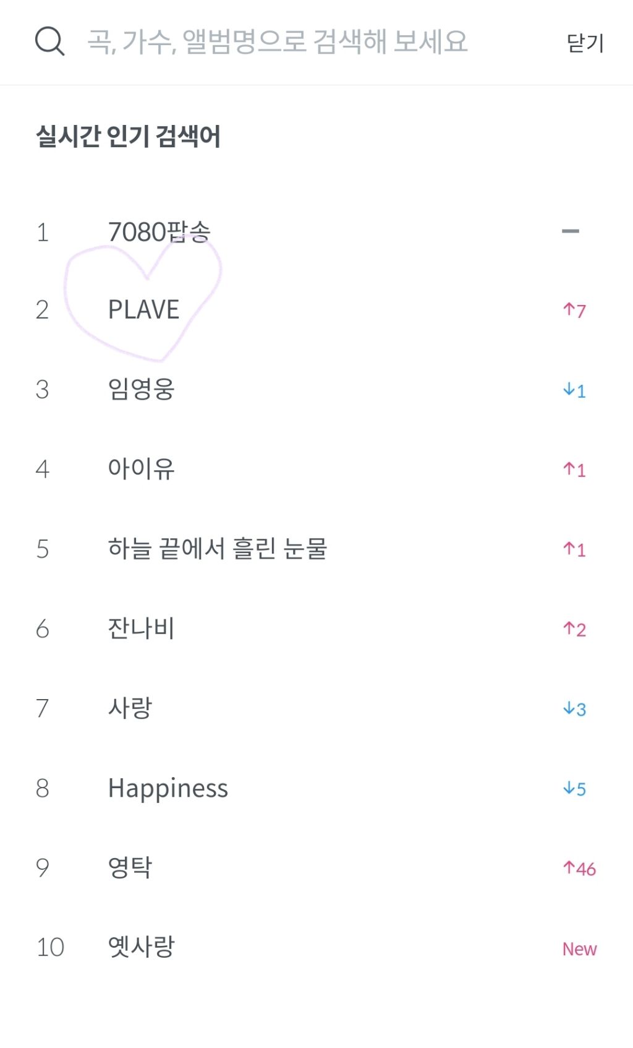Screen dimensions: 633x1048
Task: Open the 잔나비 trending keyword
Action: pyautogui.click(x=141, y=629)
